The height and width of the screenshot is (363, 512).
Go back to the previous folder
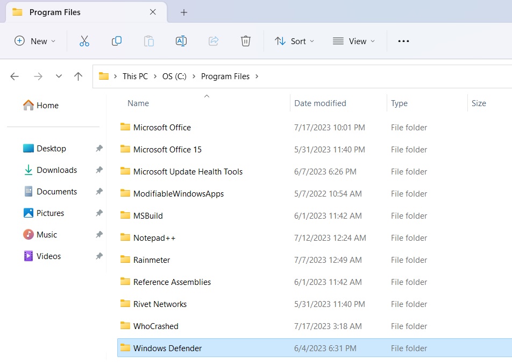click(x=14, y=76)
